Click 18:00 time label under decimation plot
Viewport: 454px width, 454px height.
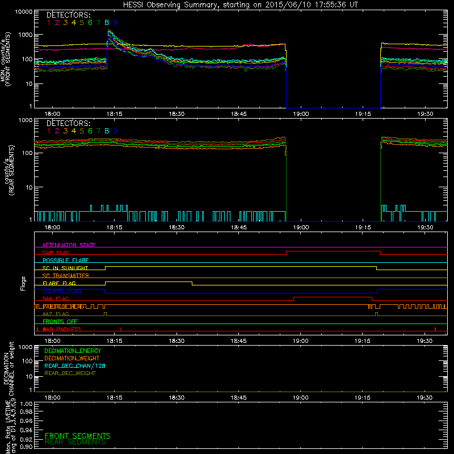pos(52,398)
